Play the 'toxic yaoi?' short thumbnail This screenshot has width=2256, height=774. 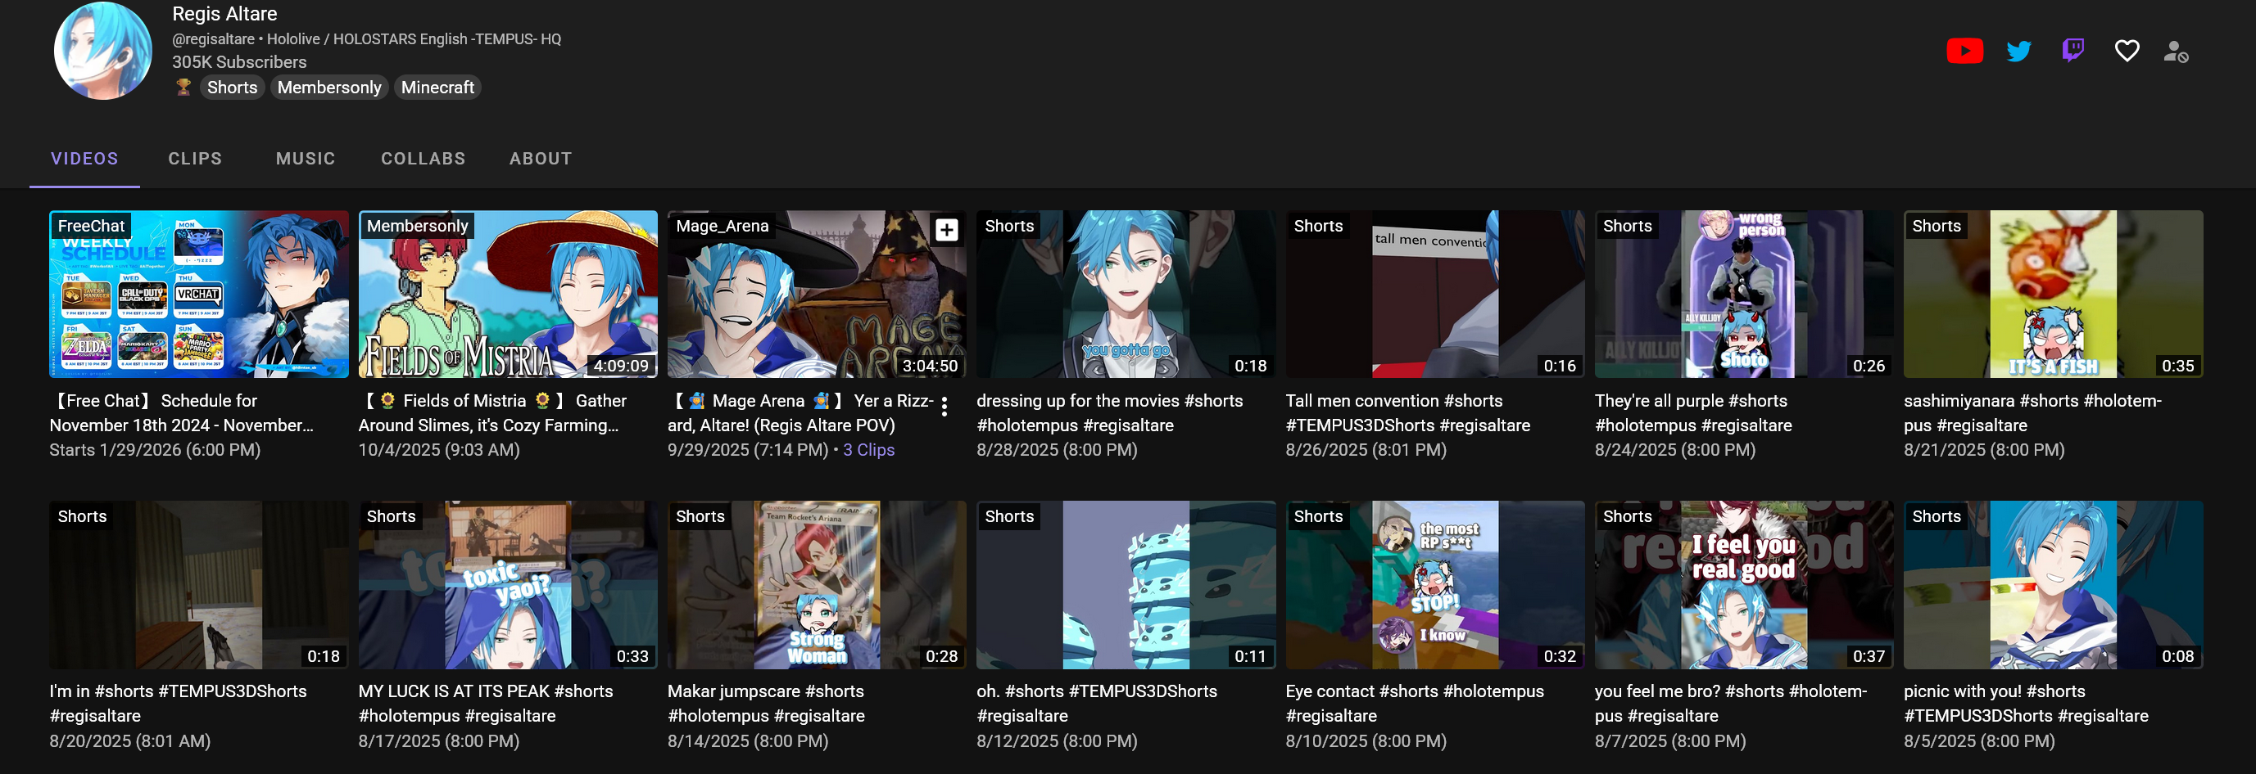tap(508, 585)
